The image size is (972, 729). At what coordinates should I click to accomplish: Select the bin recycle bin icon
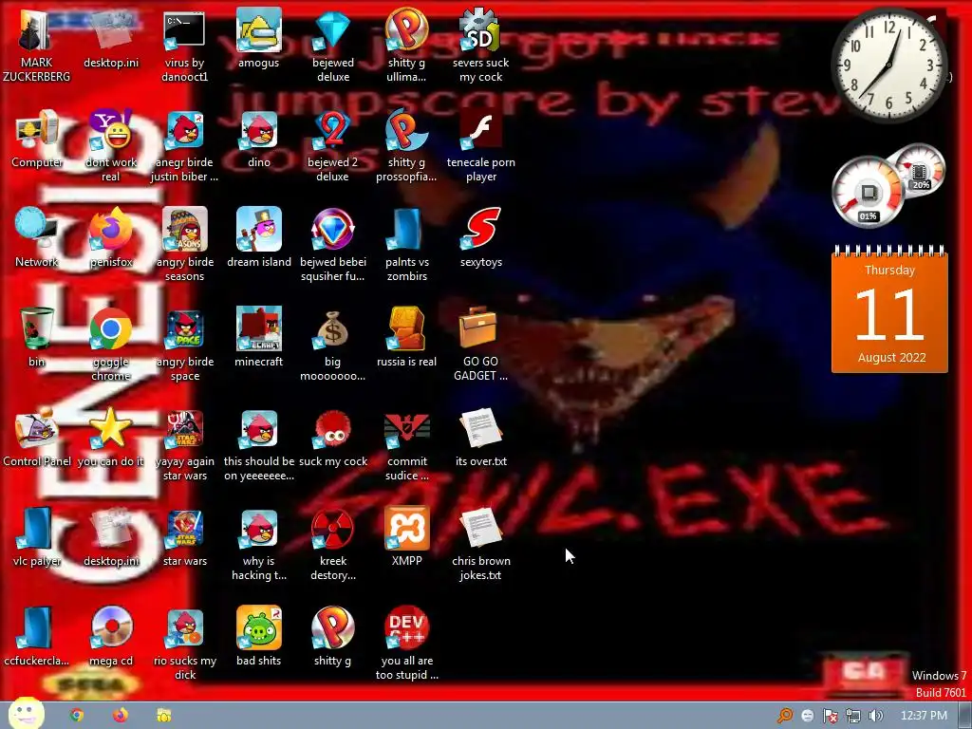point(37,338)
